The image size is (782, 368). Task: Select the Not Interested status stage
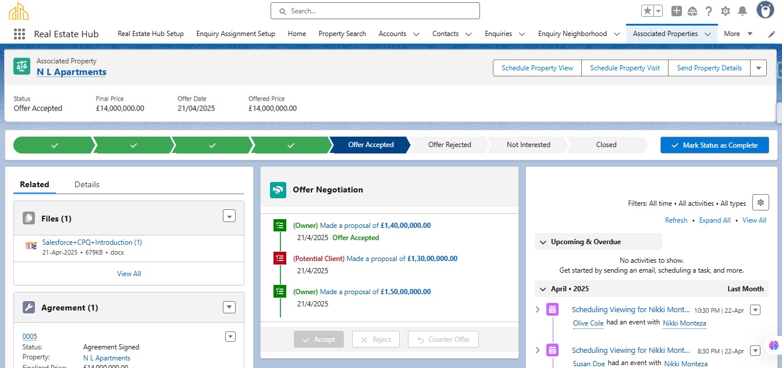(528, 145)
